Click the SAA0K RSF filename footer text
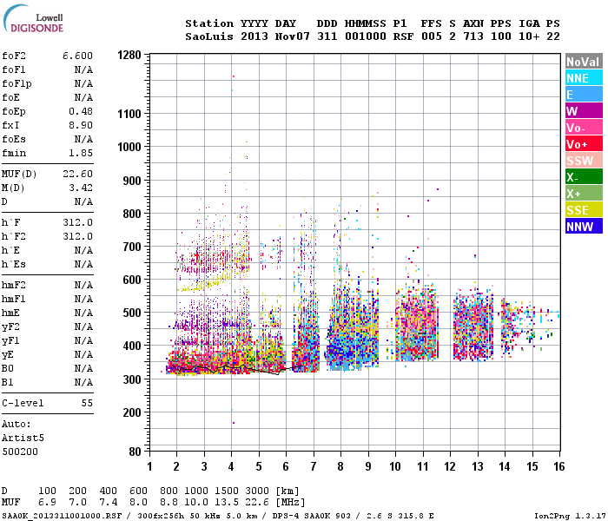Image resolution: width=608 pixels, height=521 pixels. [x=62, y=516]
